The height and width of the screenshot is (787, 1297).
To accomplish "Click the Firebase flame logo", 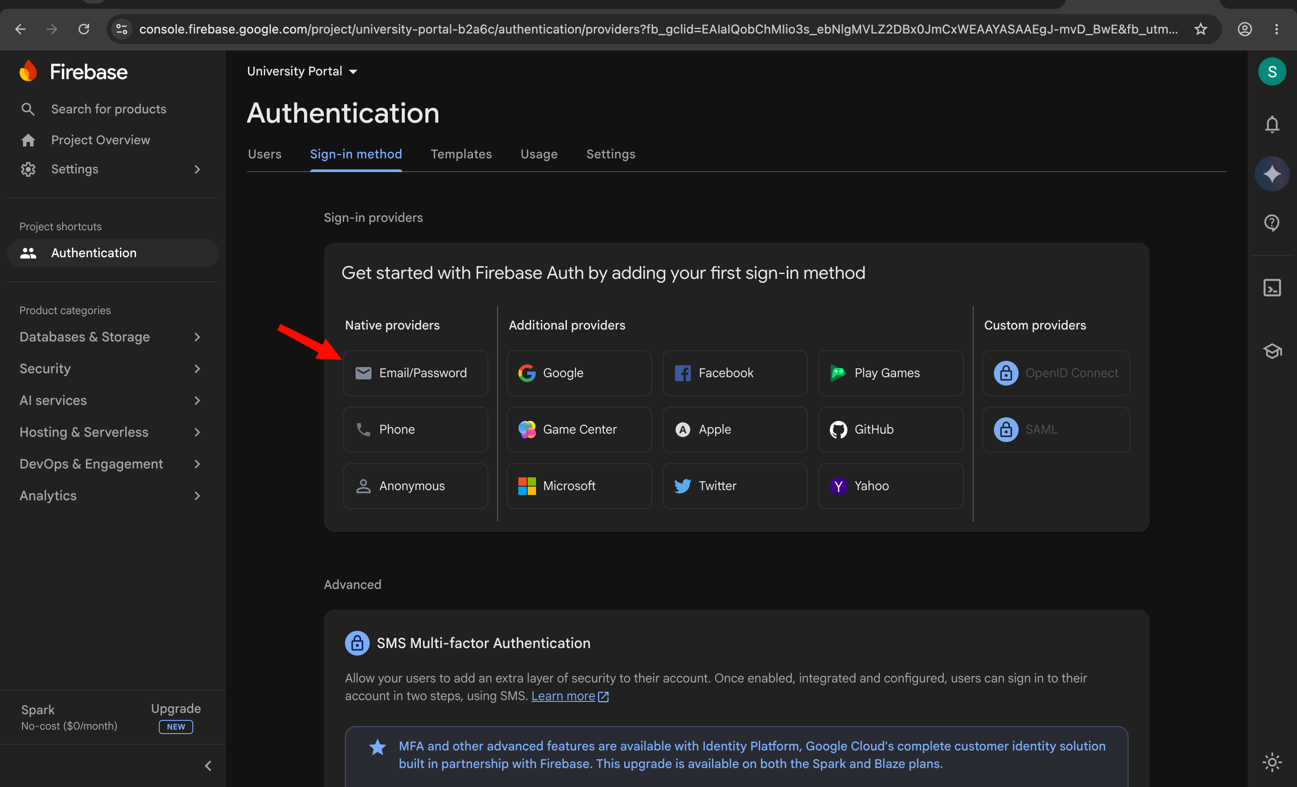I will [x=28, y=71].
